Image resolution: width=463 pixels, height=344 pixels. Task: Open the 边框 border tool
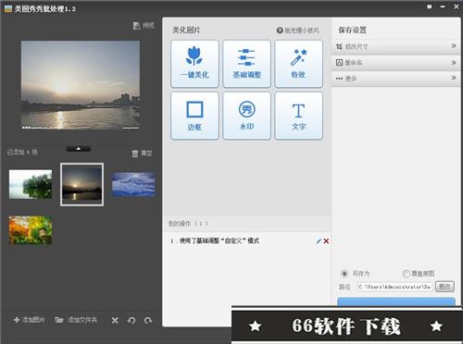pos(194,116)
